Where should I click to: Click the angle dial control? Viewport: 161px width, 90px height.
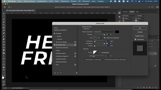pyautogui.click(x=95, y=38)
